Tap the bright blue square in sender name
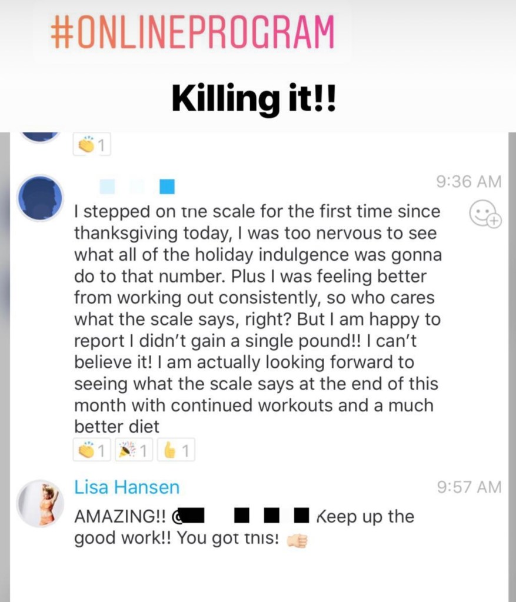Screen dimensions: 516x602 click(168, 186)
